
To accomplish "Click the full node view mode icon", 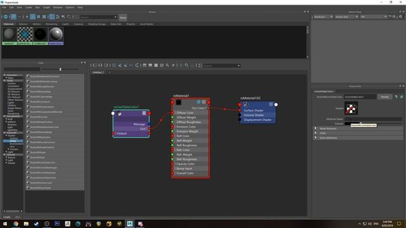I will 156,65.
